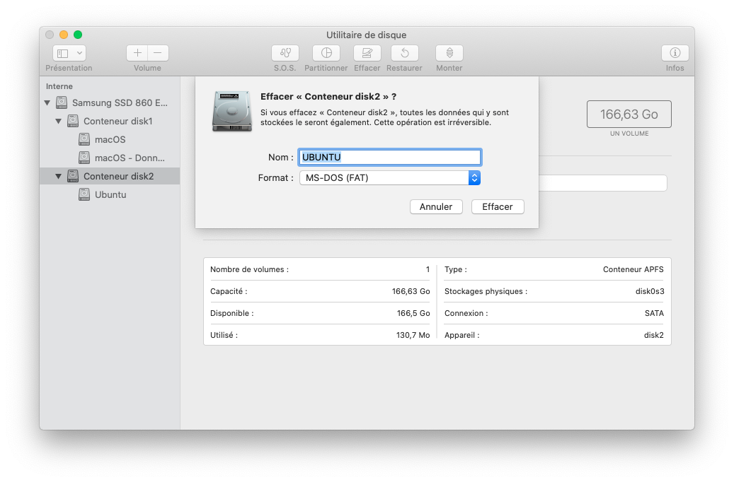
Task: Click the 166,63 Go capacity box
Action: [x=629, y=114]
